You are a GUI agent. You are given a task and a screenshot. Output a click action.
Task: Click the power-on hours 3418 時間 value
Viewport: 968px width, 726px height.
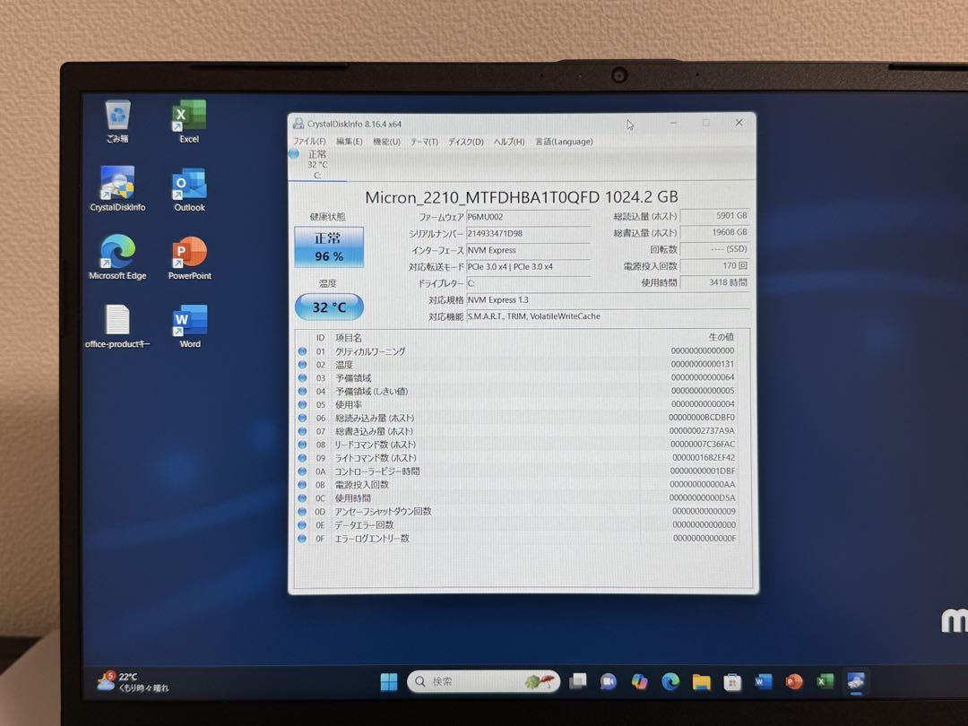(715, 282)
